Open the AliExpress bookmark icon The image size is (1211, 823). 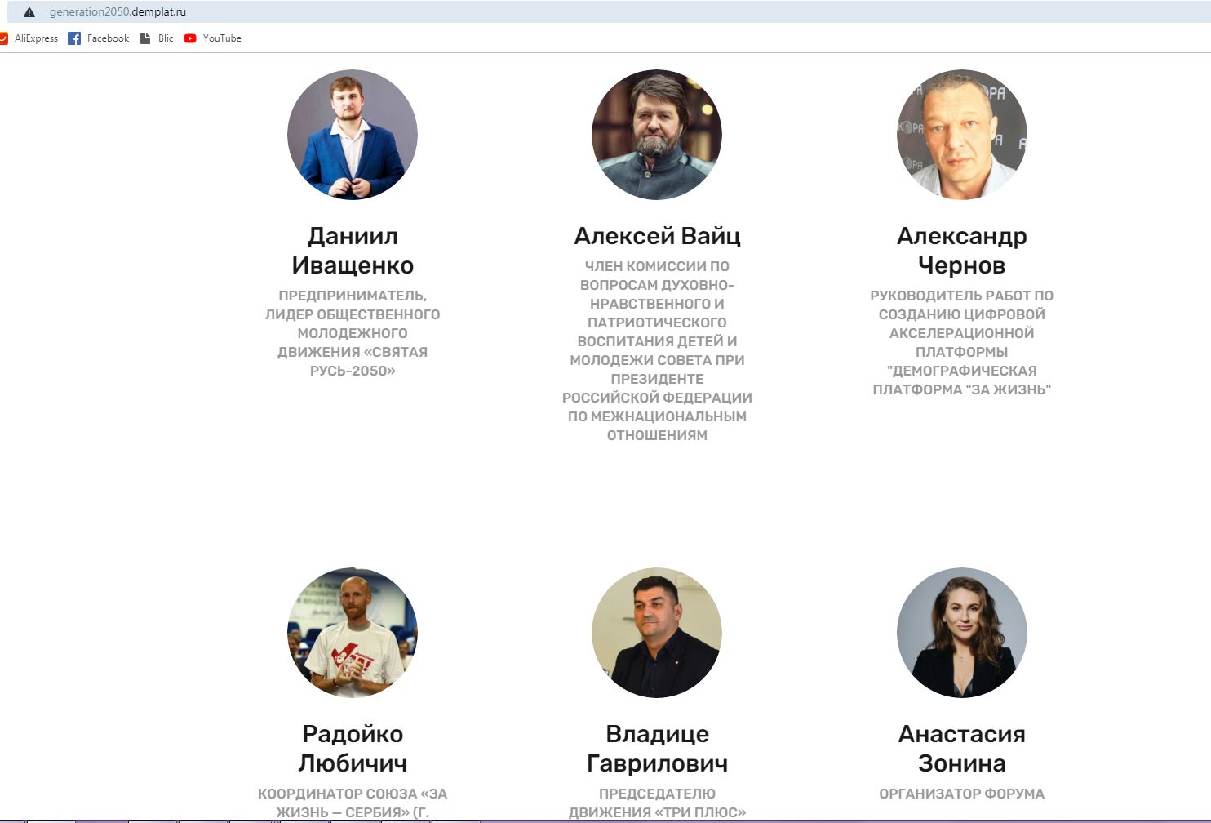tap(3, 38)
